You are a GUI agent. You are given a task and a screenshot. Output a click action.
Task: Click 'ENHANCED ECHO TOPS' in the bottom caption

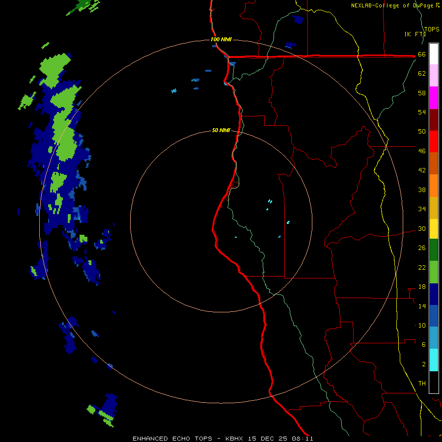[x=172, y=439]
